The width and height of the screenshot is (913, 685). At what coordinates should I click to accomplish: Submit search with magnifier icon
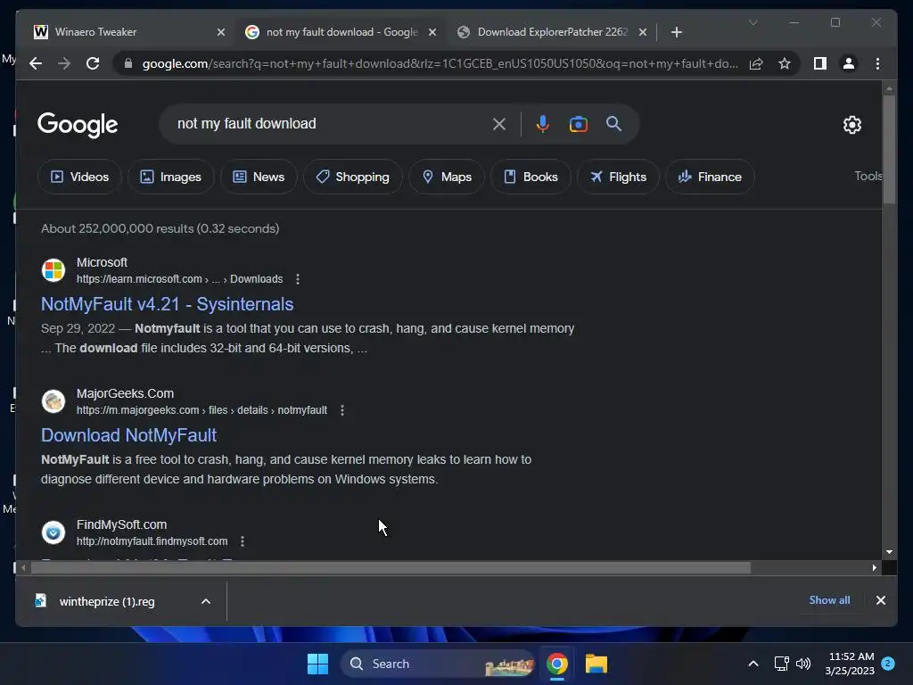613,123
